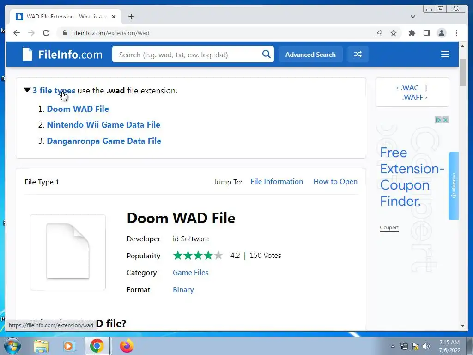Click the Doom WAD file icon thumbnail
473x355 pixels.
68,252
